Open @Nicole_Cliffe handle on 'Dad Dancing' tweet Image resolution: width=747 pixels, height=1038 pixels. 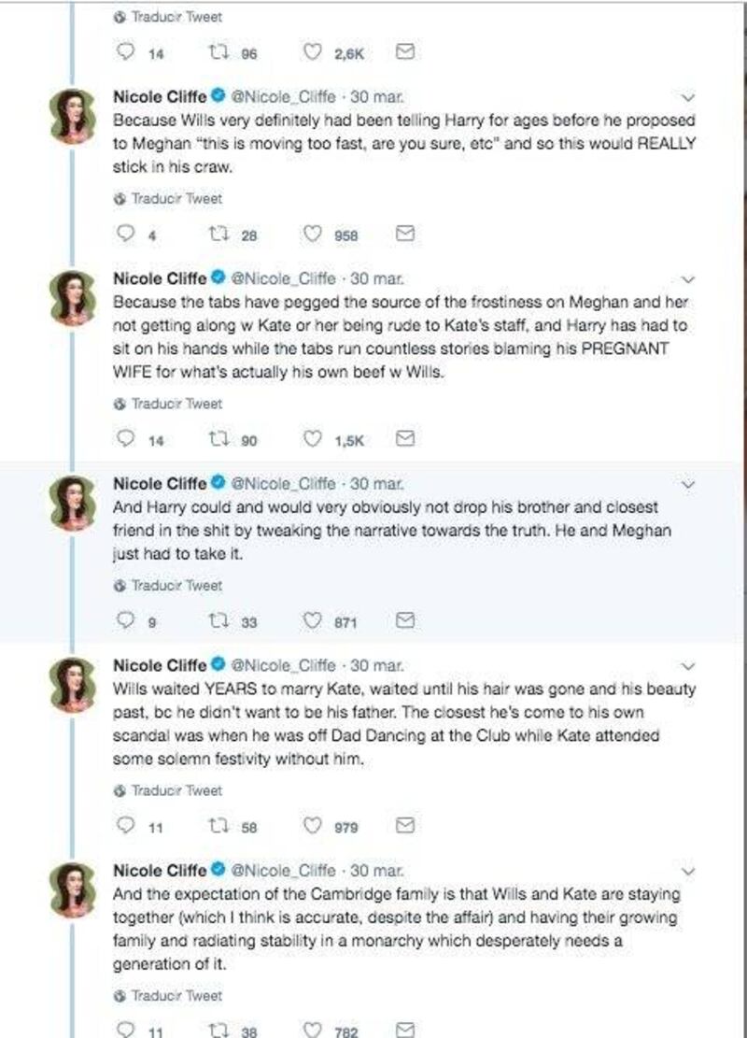click(x=283, y=665)
